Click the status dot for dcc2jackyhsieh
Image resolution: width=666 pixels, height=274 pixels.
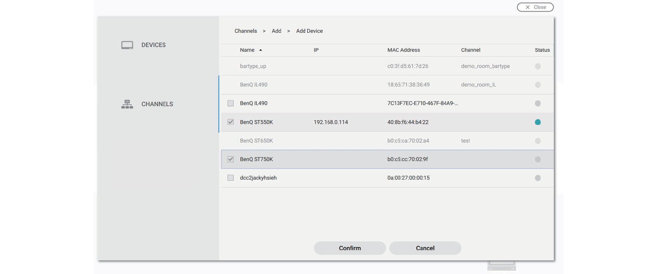[x=537, y=178]
